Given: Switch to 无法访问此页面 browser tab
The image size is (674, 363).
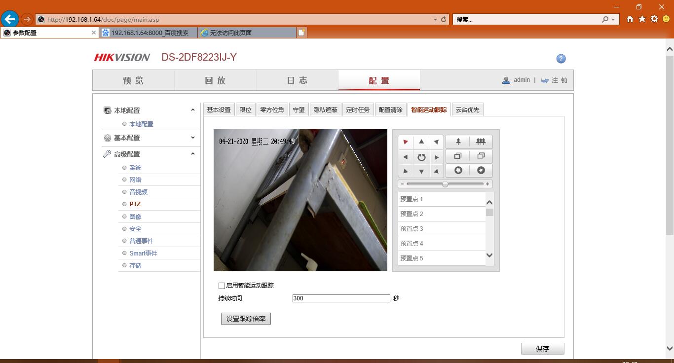Looking at the screenshot, I should [247, 33].
